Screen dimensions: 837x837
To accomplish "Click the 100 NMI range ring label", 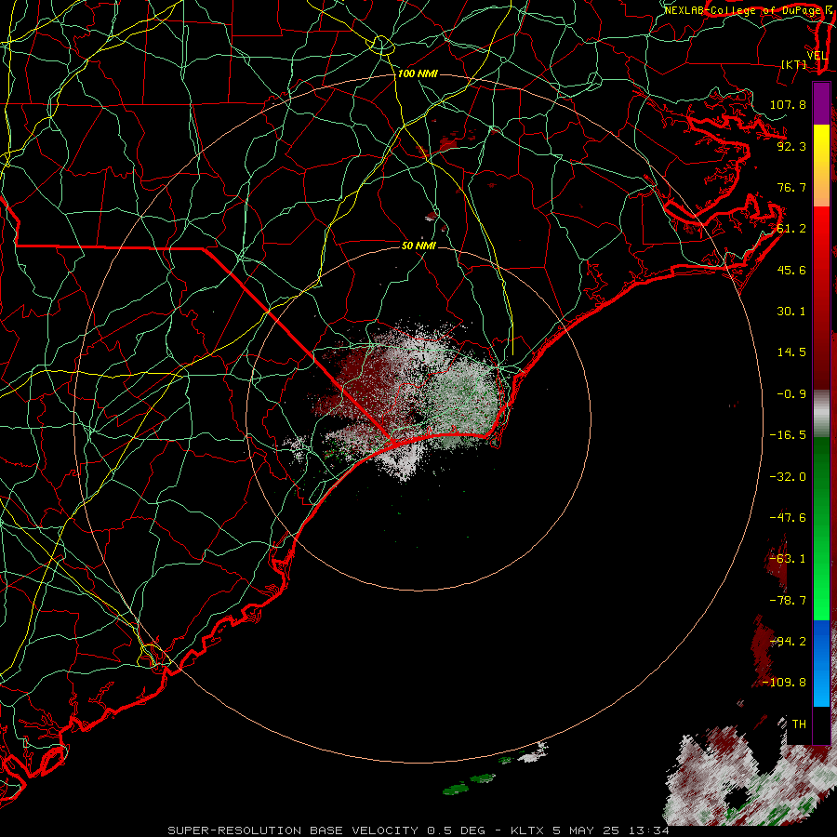I will point(418,73).
